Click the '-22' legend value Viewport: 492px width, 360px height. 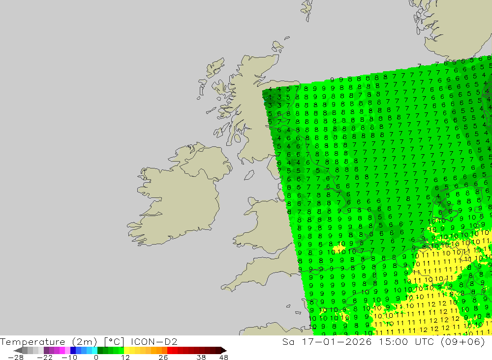click(x=45, y=358)
